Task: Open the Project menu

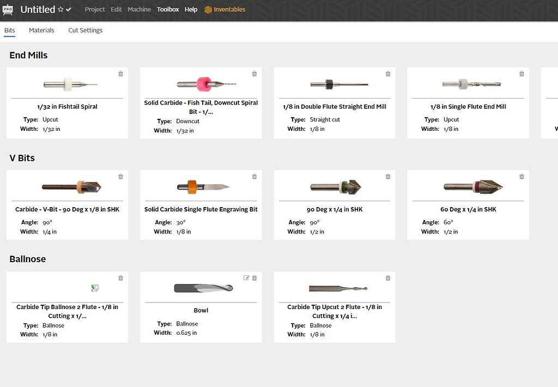Action: [94, 9]
